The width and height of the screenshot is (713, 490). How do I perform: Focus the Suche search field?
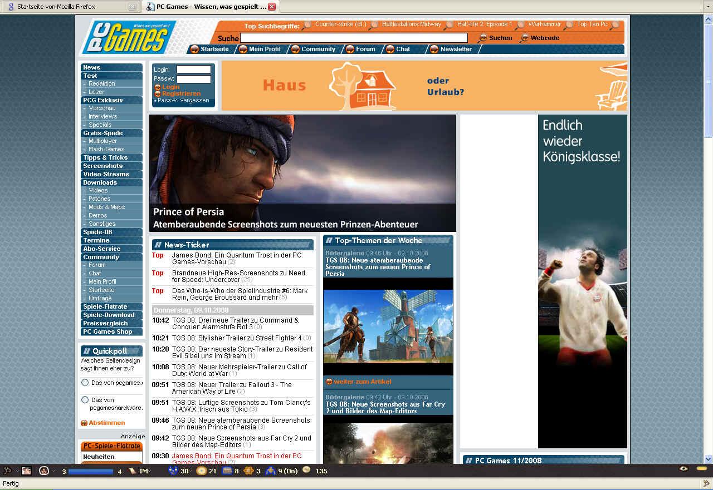point(354,38)
